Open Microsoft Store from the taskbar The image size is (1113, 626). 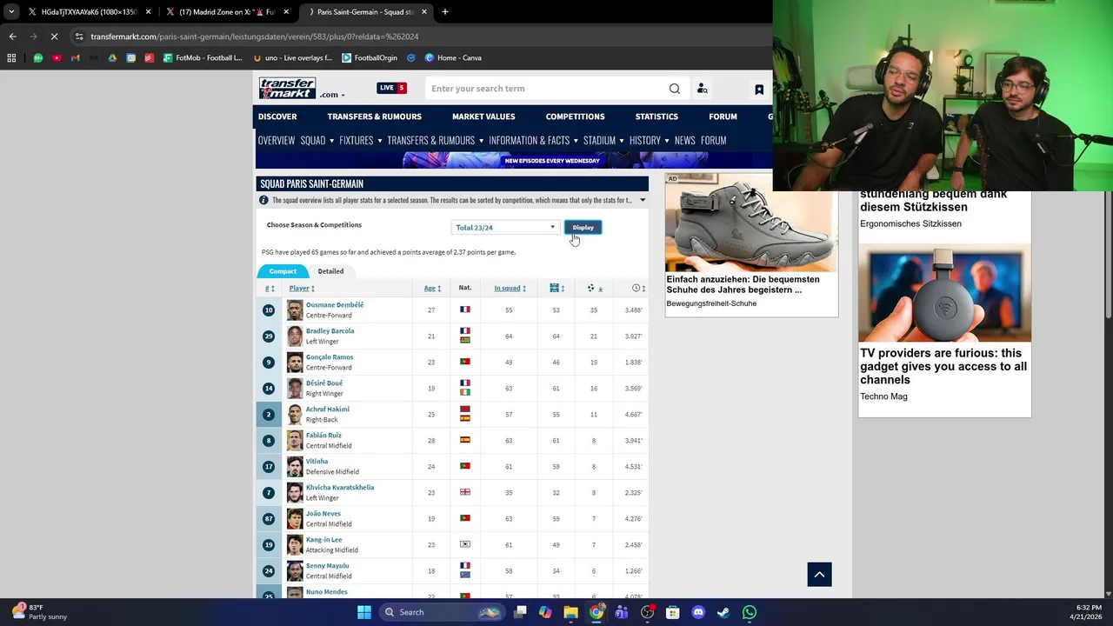pyautogui.click(x=672, y=612)
